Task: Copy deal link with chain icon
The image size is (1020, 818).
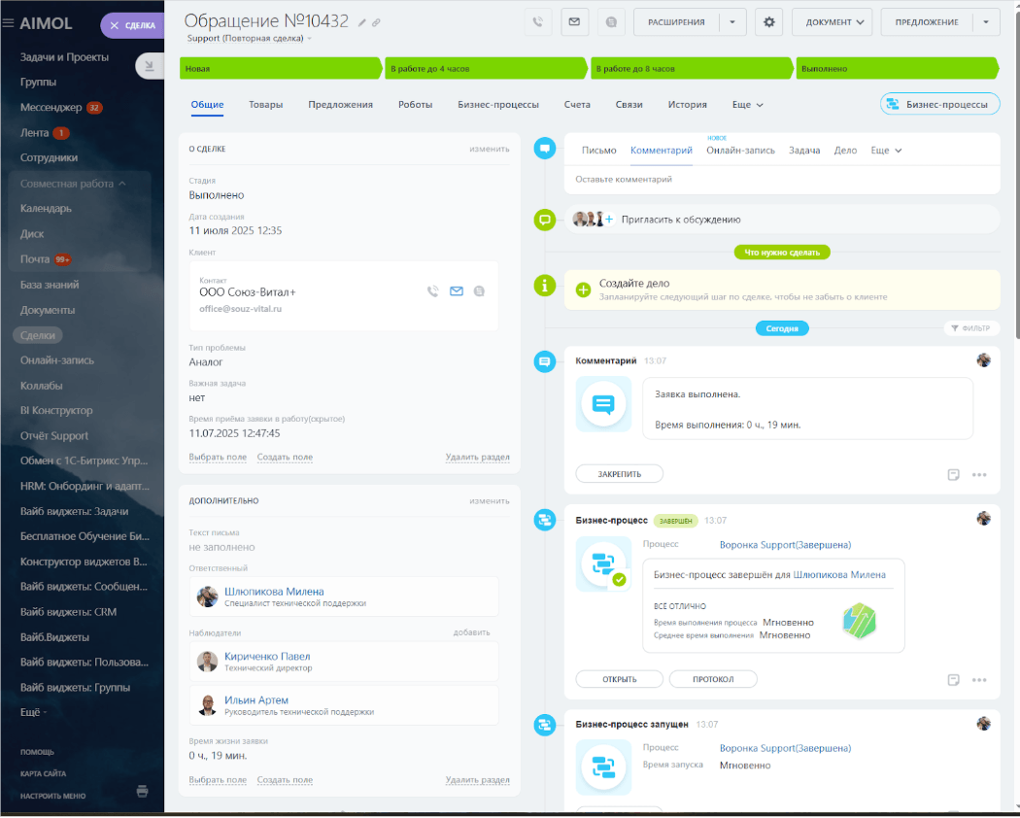Action: (376, 22)
